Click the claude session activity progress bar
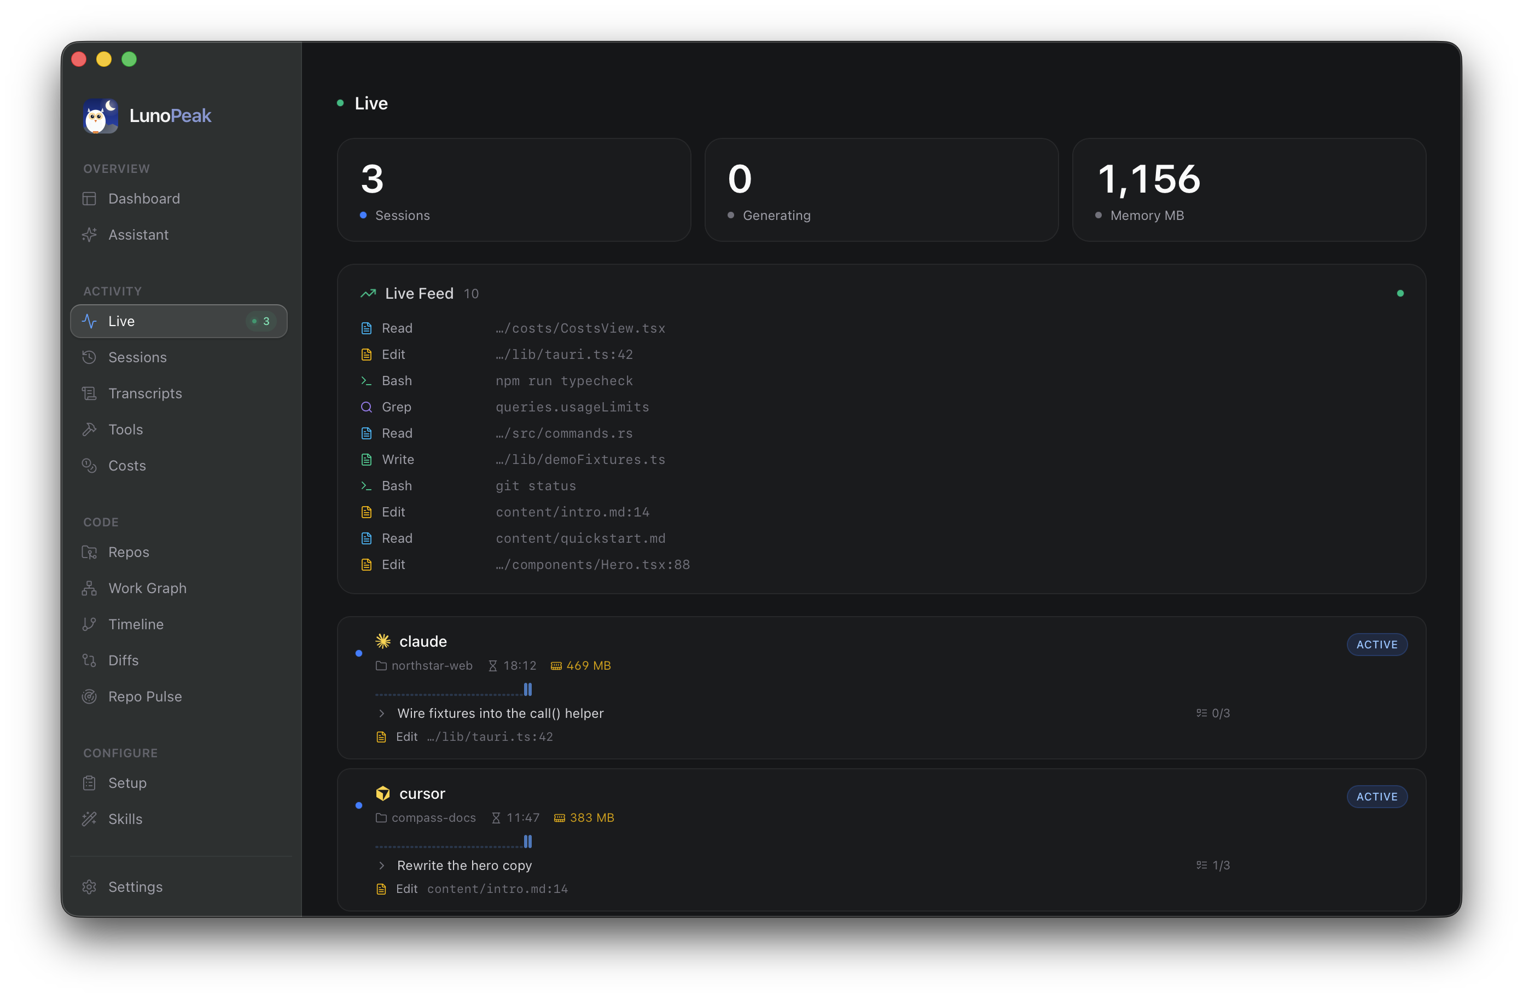Viewport: 1523px width, 998px height. [x=454, y=690]
